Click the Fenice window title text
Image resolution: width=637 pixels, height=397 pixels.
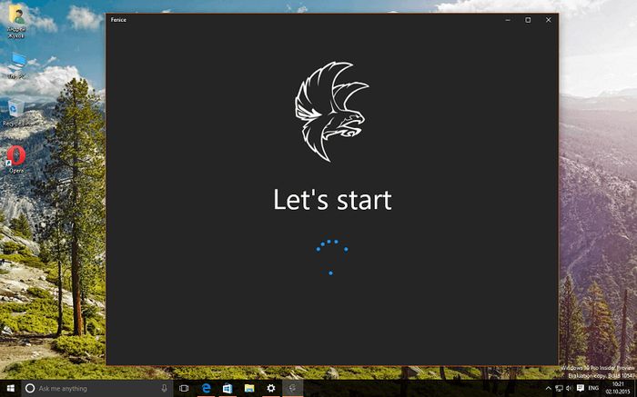pyautogui.click(x=119, y=19)
